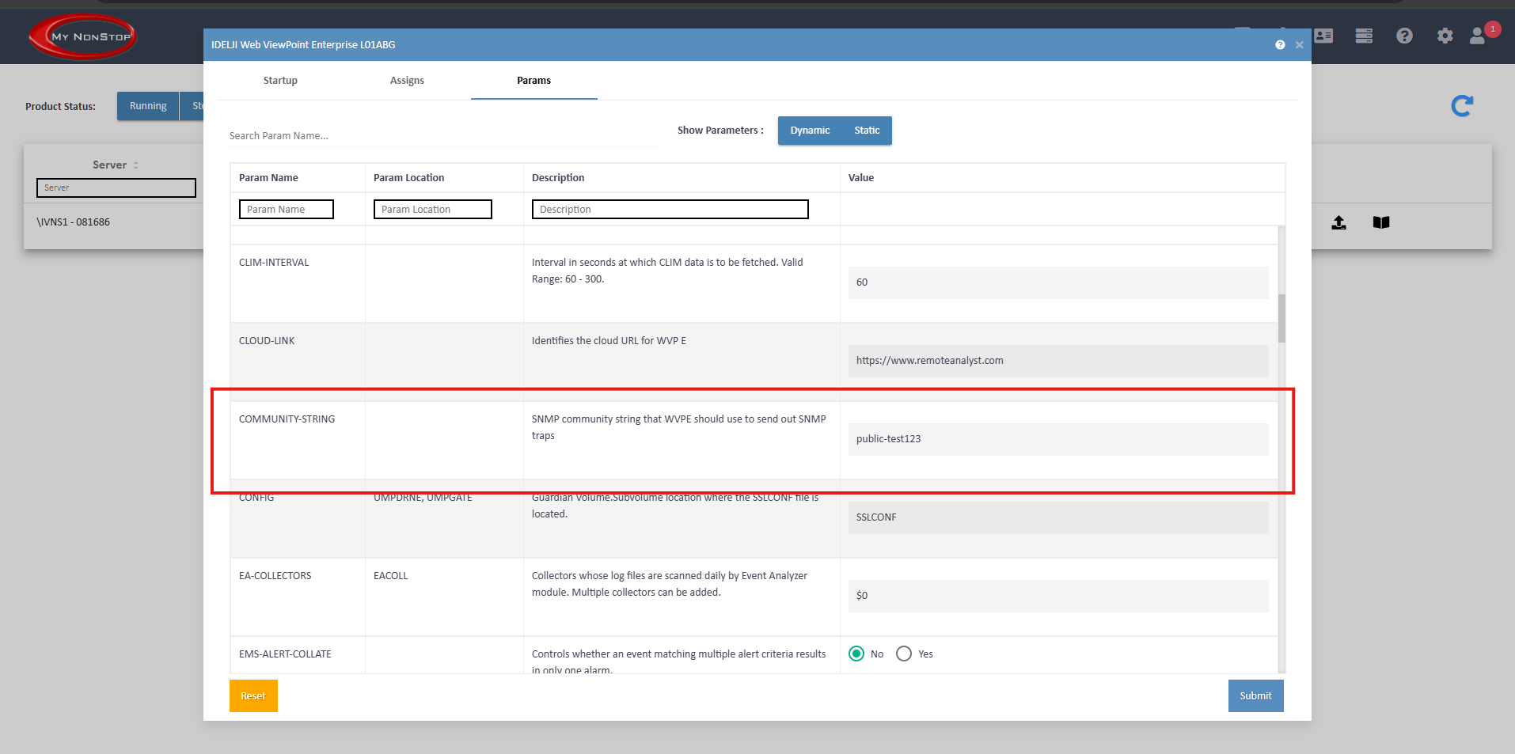Image resolution: width=1515 pixels, height=754 pixels.
Task: Click the Submit button
Action: (x=1255, y=696)
